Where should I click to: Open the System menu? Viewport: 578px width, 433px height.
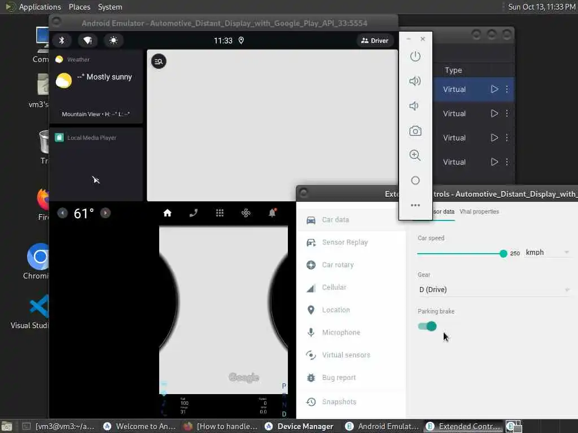click(110, 7)
